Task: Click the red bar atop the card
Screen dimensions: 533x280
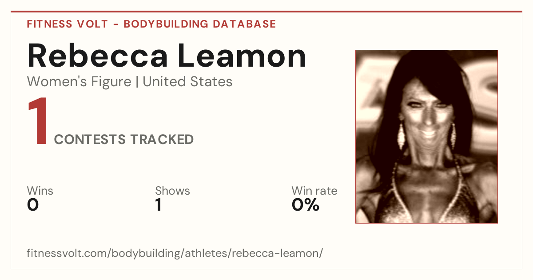Action: tap(266, 12)
